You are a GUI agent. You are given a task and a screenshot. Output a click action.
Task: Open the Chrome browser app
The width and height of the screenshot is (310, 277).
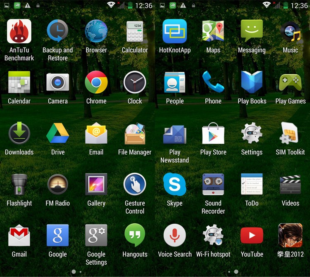[96, 82]
